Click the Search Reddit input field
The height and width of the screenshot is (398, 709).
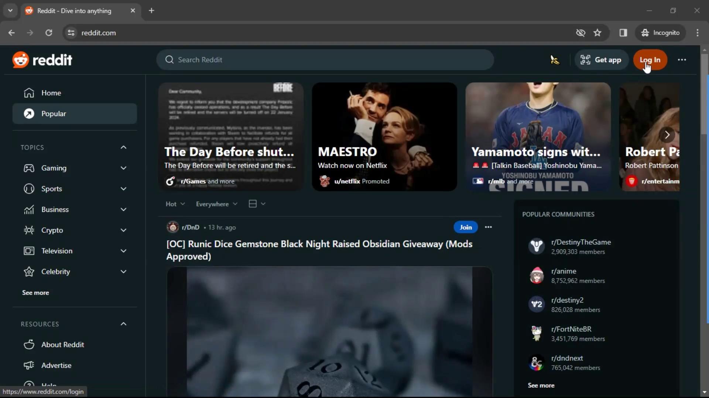tap(325, 59)
